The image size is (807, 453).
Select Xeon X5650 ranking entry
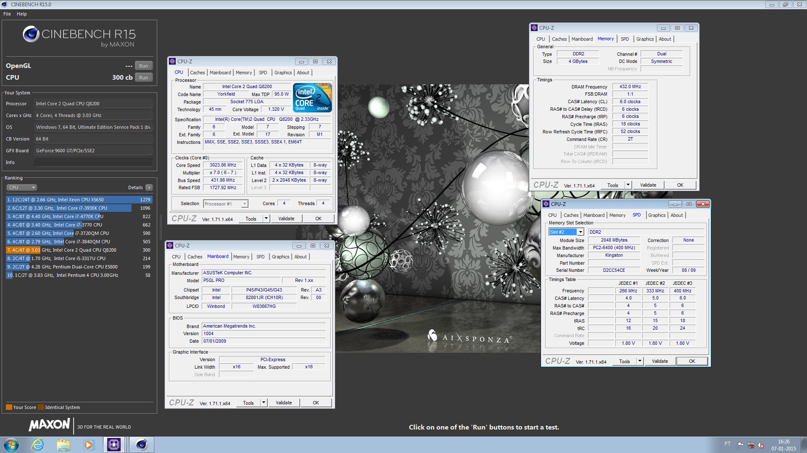pos(79,200)
